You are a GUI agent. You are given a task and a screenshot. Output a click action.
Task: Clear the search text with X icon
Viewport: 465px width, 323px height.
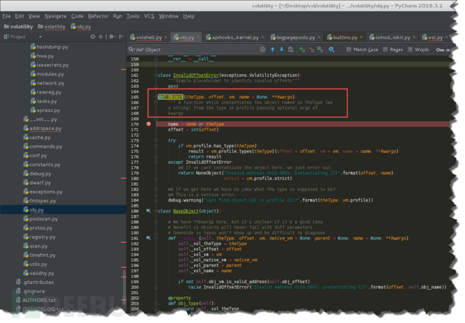tap(263, 49)
